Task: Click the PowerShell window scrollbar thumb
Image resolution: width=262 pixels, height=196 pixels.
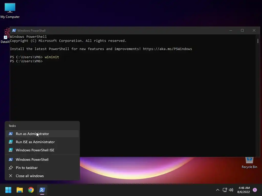Action: 258,41
